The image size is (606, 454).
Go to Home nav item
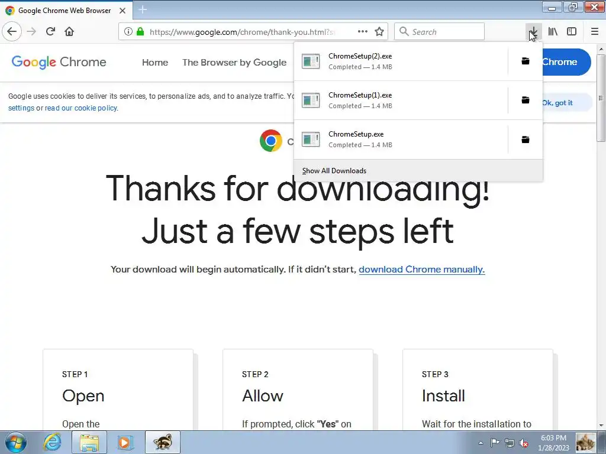click(155, 63)
